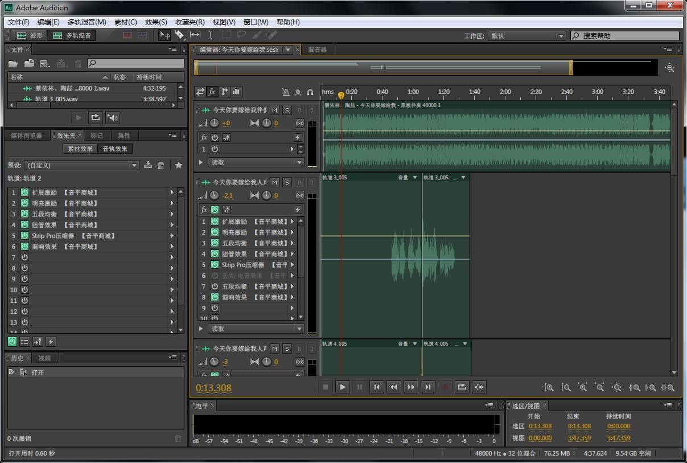687x463 pixels.
Task: Open the 效果(S) menu
Action: [156, 22]
